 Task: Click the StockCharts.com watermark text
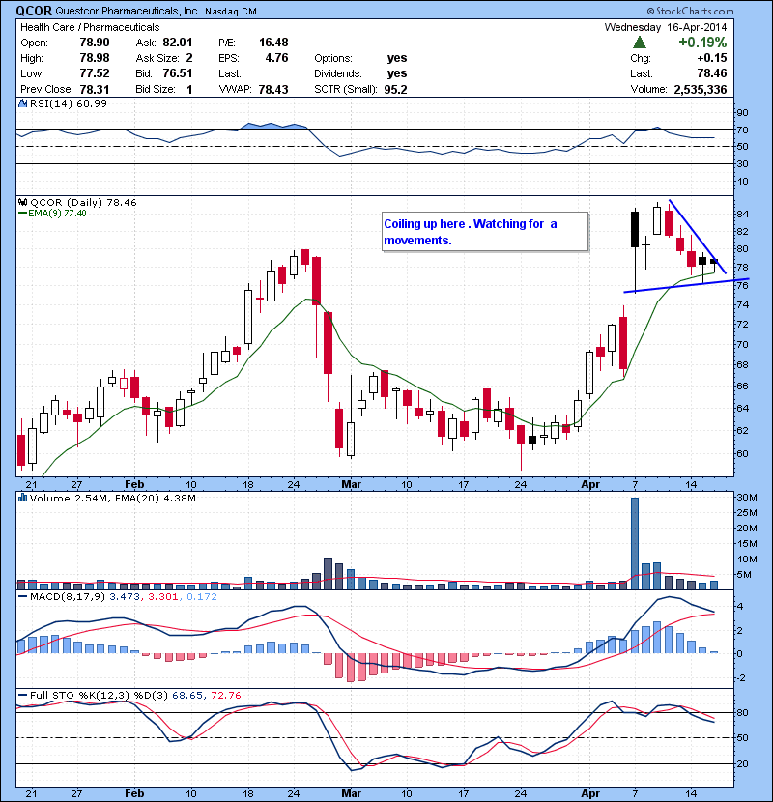[690, 11]
